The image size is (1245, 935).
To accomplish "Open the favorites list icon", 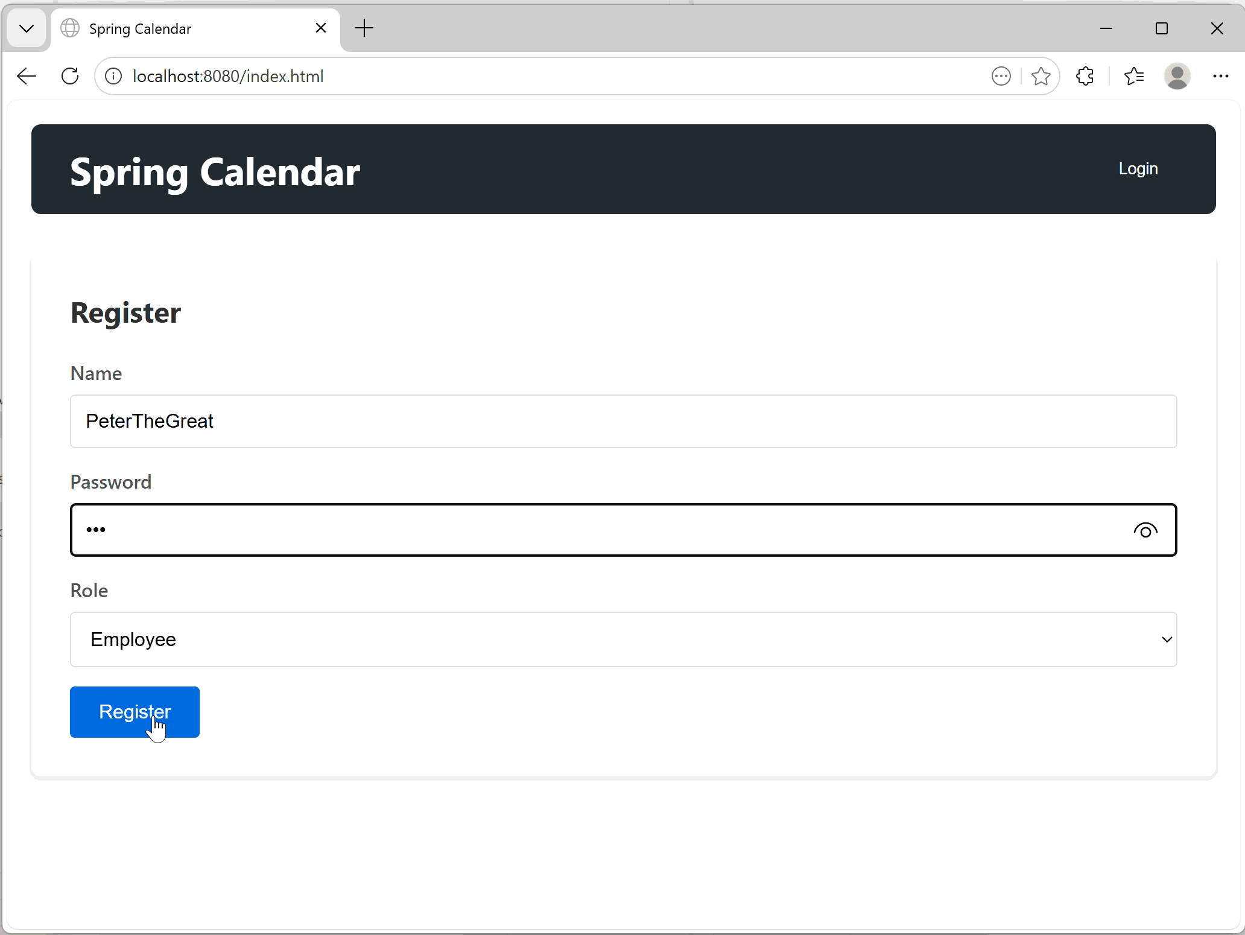I will coord(1134,76).
